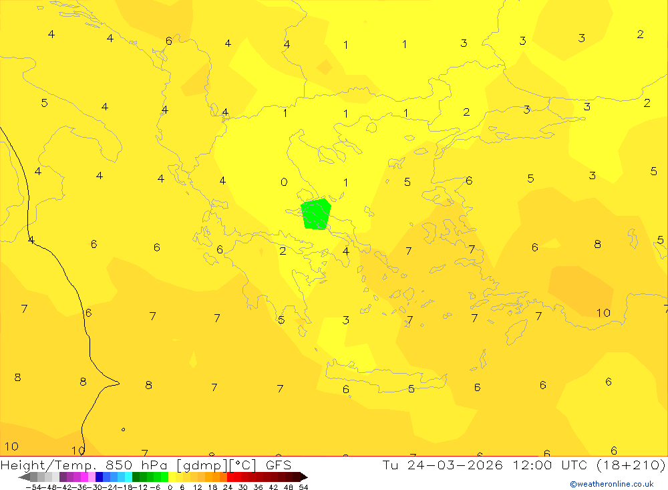The width and height of the screenshot is (668, 490).
Task: Pick the cyan swatch in the legend
Action: click(128, 477)
